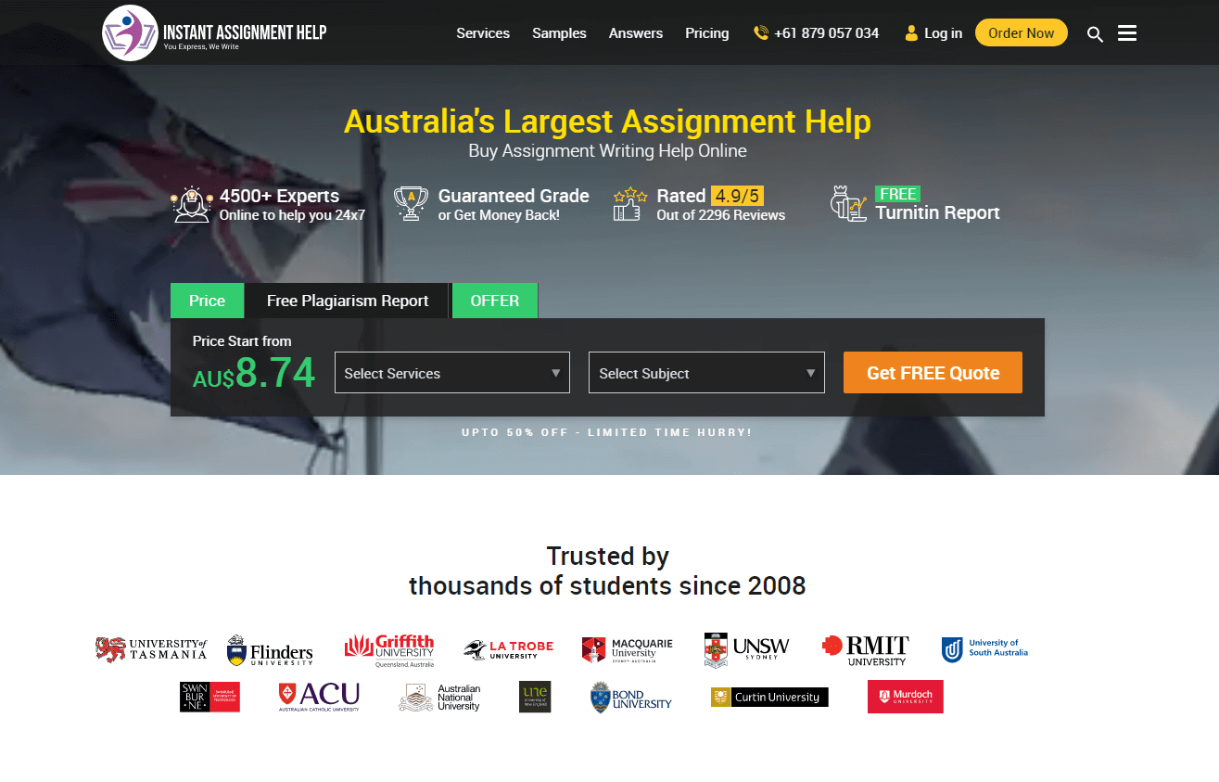The width and height of the screenshot is (1219, 782).
Task: Click the University of Tasmania logo
Action: pyautogui.click(x=151, y=649)
